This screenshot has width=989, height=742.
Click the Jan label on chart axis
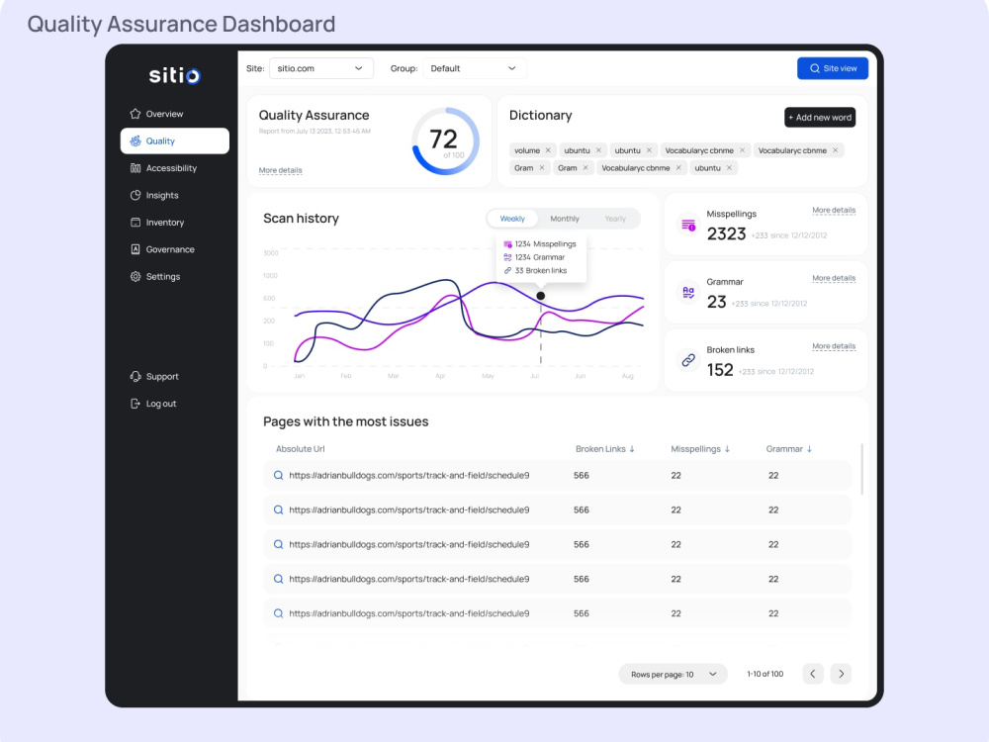tap(299, 376)
